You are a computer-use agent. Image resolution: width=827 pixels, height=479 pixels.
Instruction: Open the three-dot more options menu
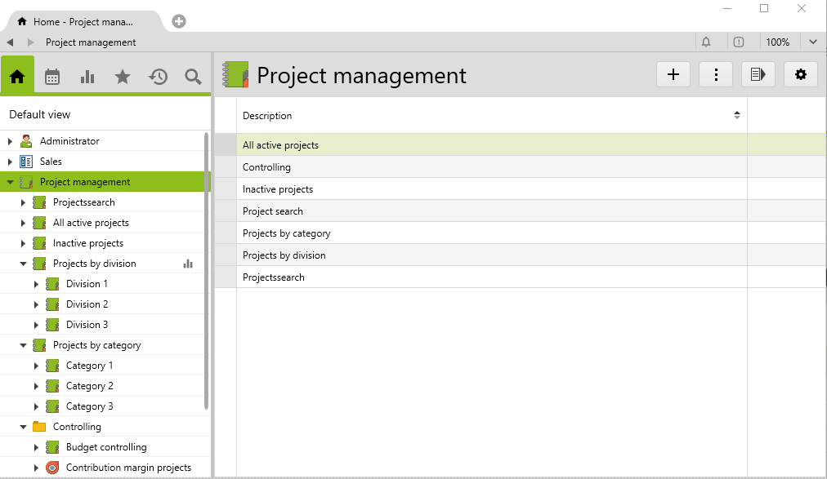[x=716, y=75]
